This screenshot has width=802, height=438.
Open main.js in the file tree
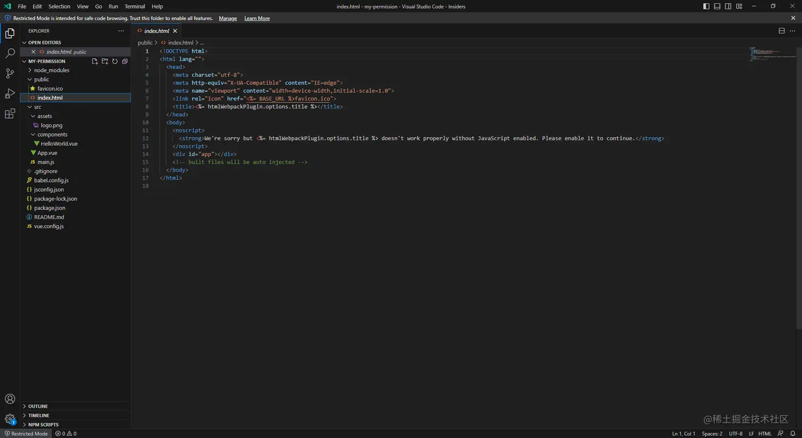click(75, 162)
